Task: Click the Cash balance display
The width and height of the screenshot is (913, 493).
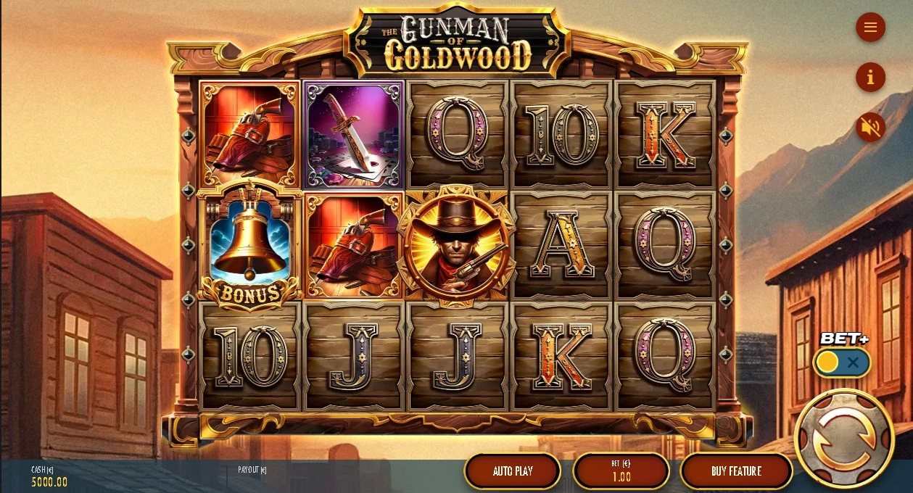Action: tap(49, 476)
